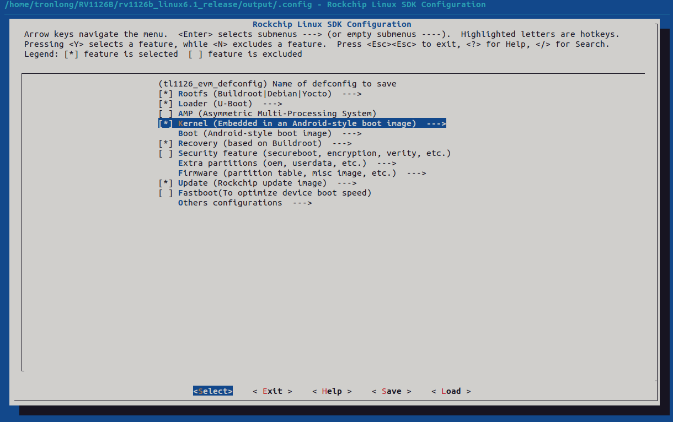
Task: Toggle the Recovery checkbox
Action: [x=165, y=143]
